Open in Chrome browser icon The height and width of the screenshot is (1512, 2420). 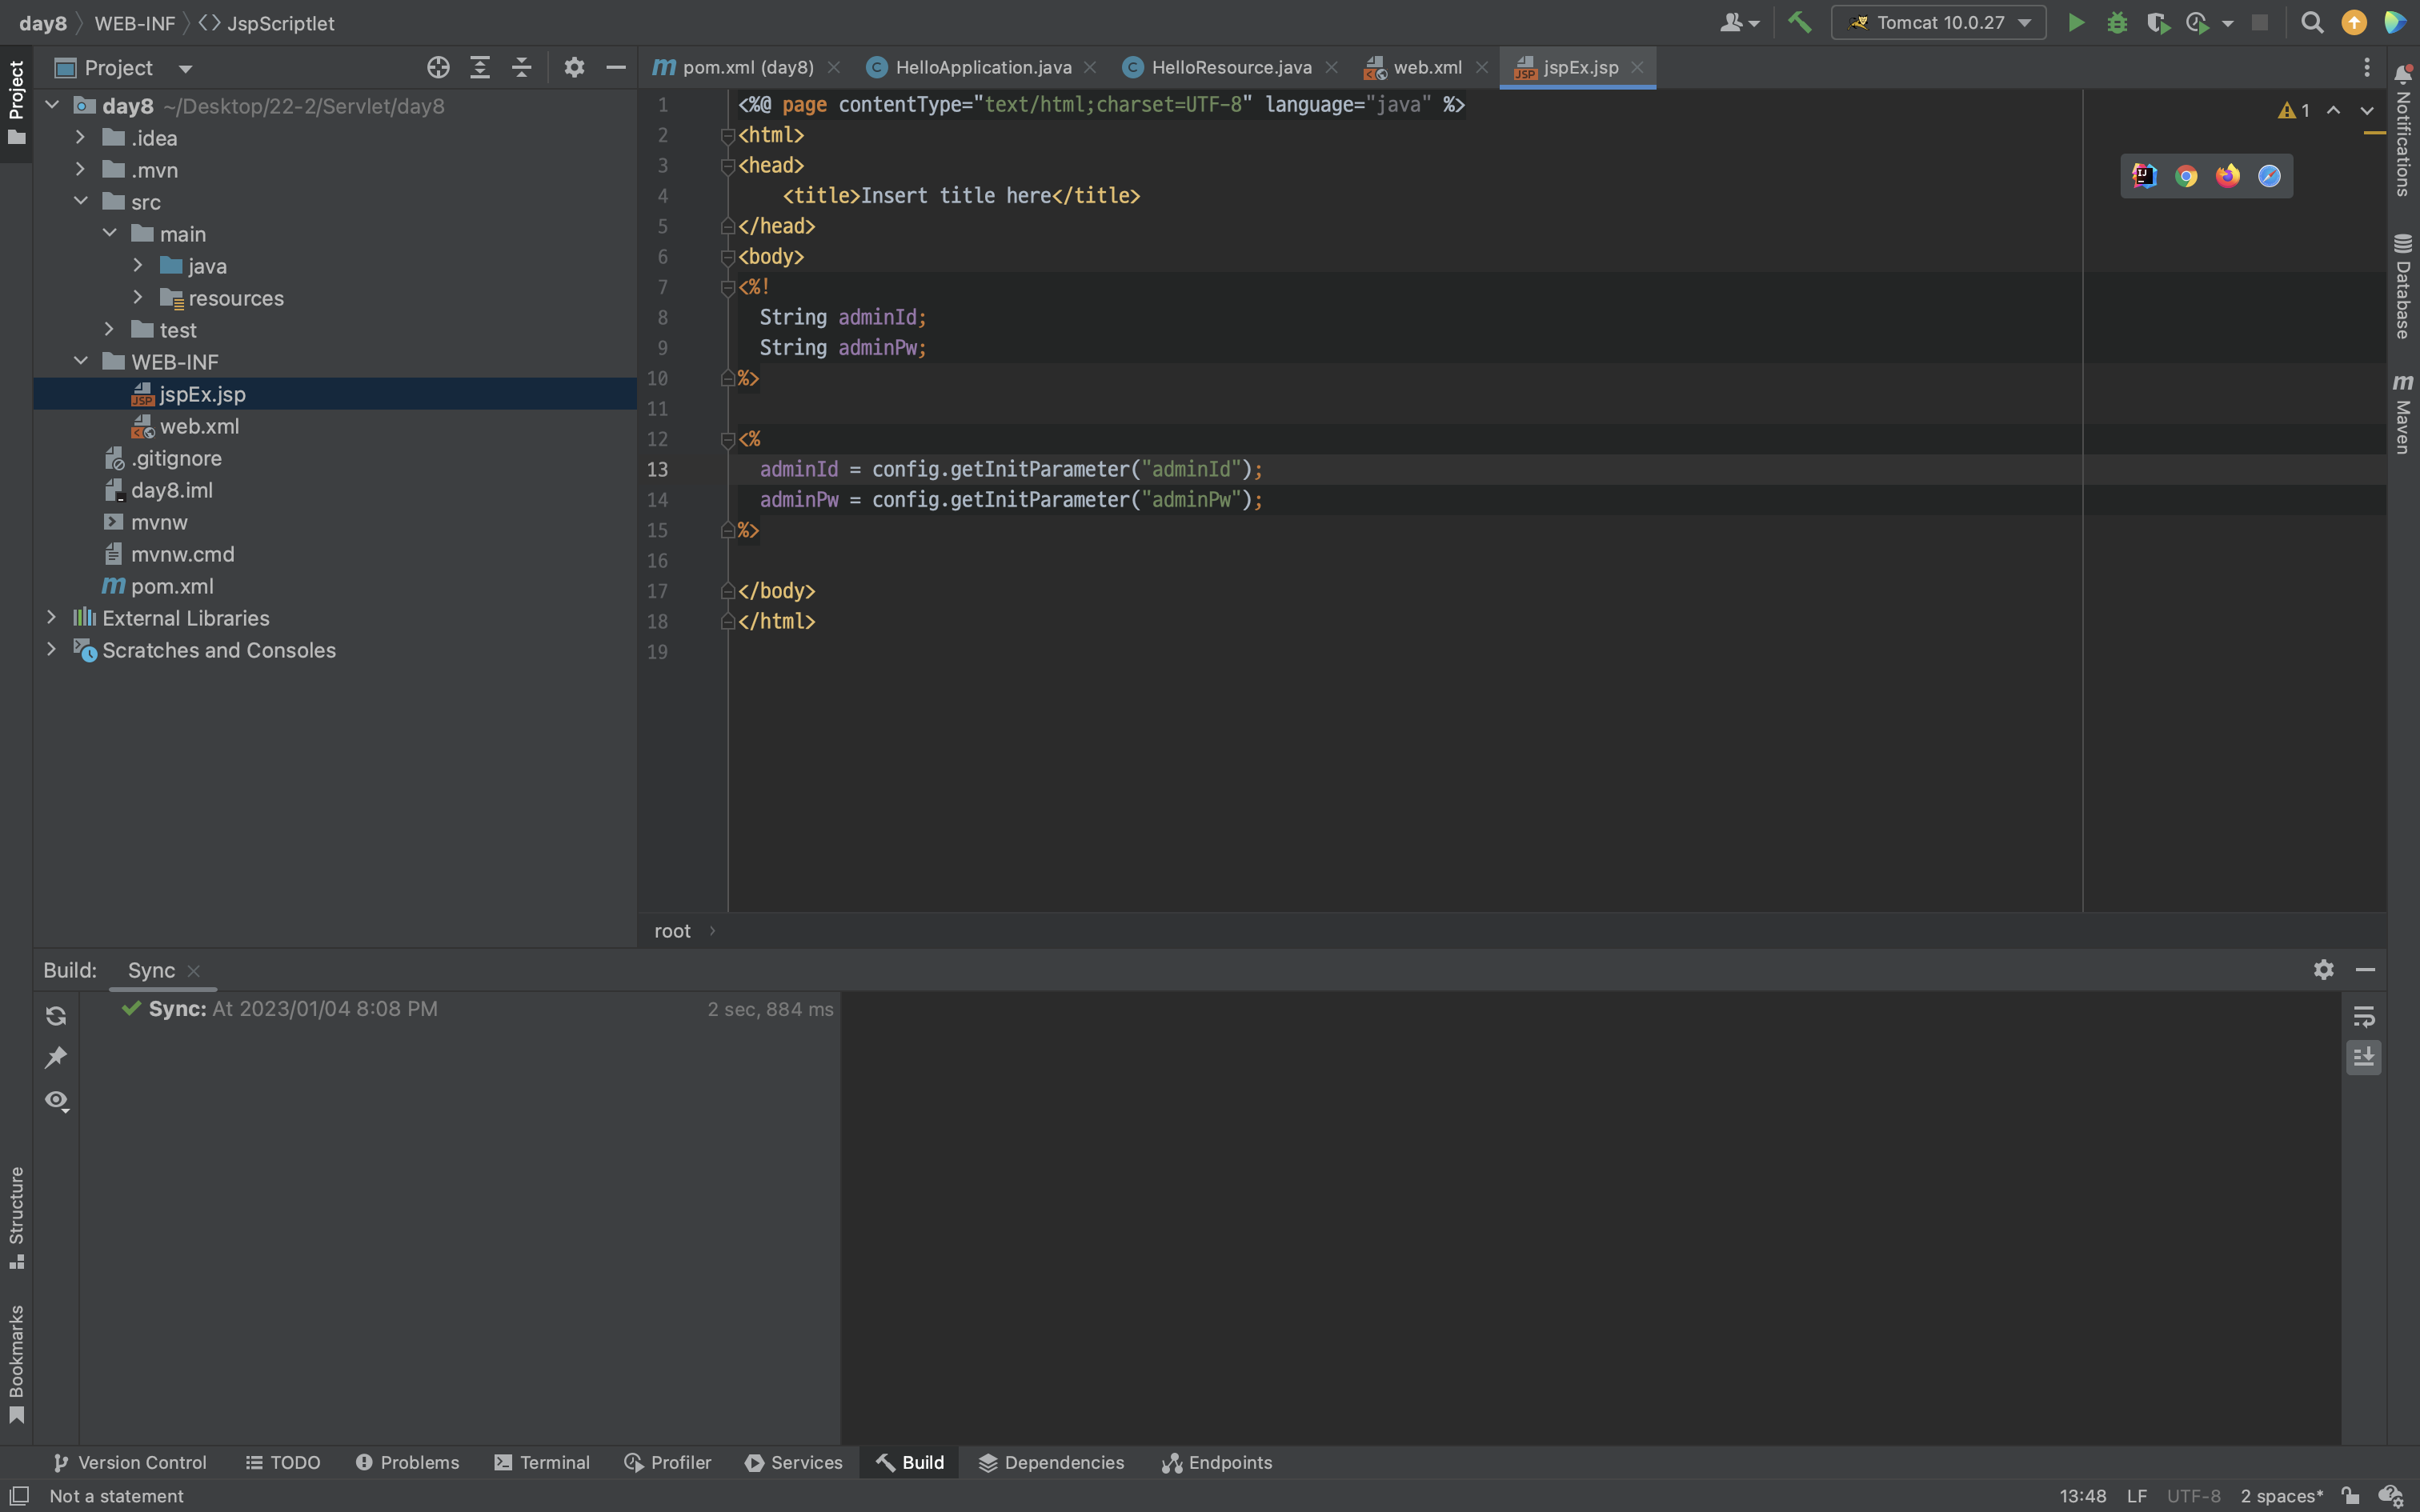[2186, 176]
